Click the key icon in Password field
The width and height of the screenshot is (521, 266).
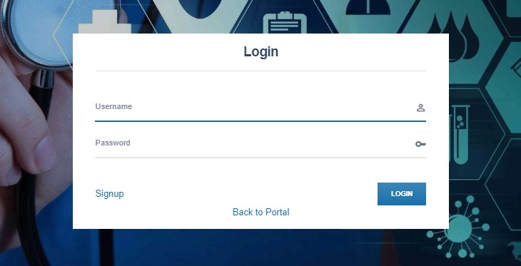[x=420, y=144]
